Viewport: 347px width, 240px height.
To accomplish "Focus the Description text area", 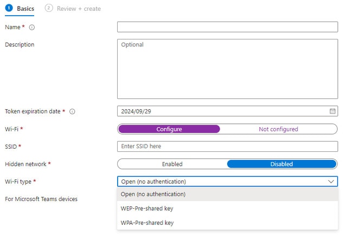I will (x=227, y=68).
